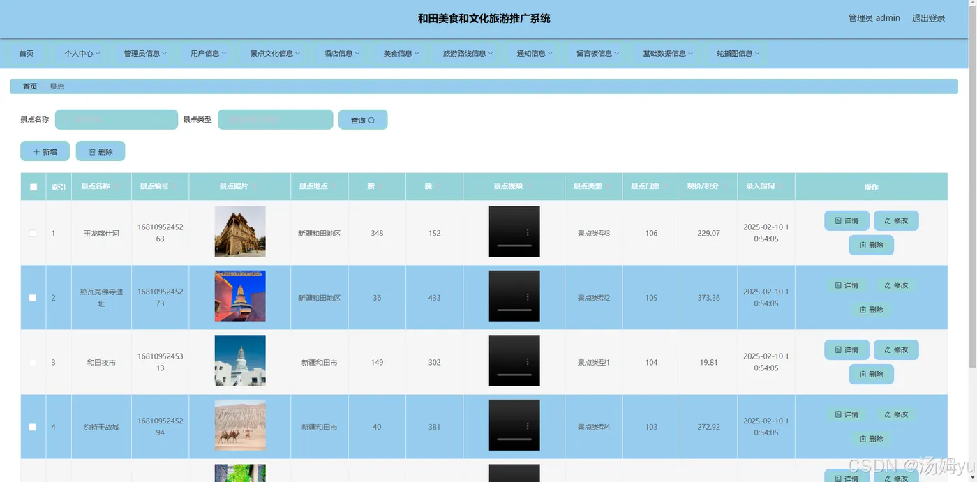Click the batch 删除 button above table
977x482 pixels.
point(100,151)
